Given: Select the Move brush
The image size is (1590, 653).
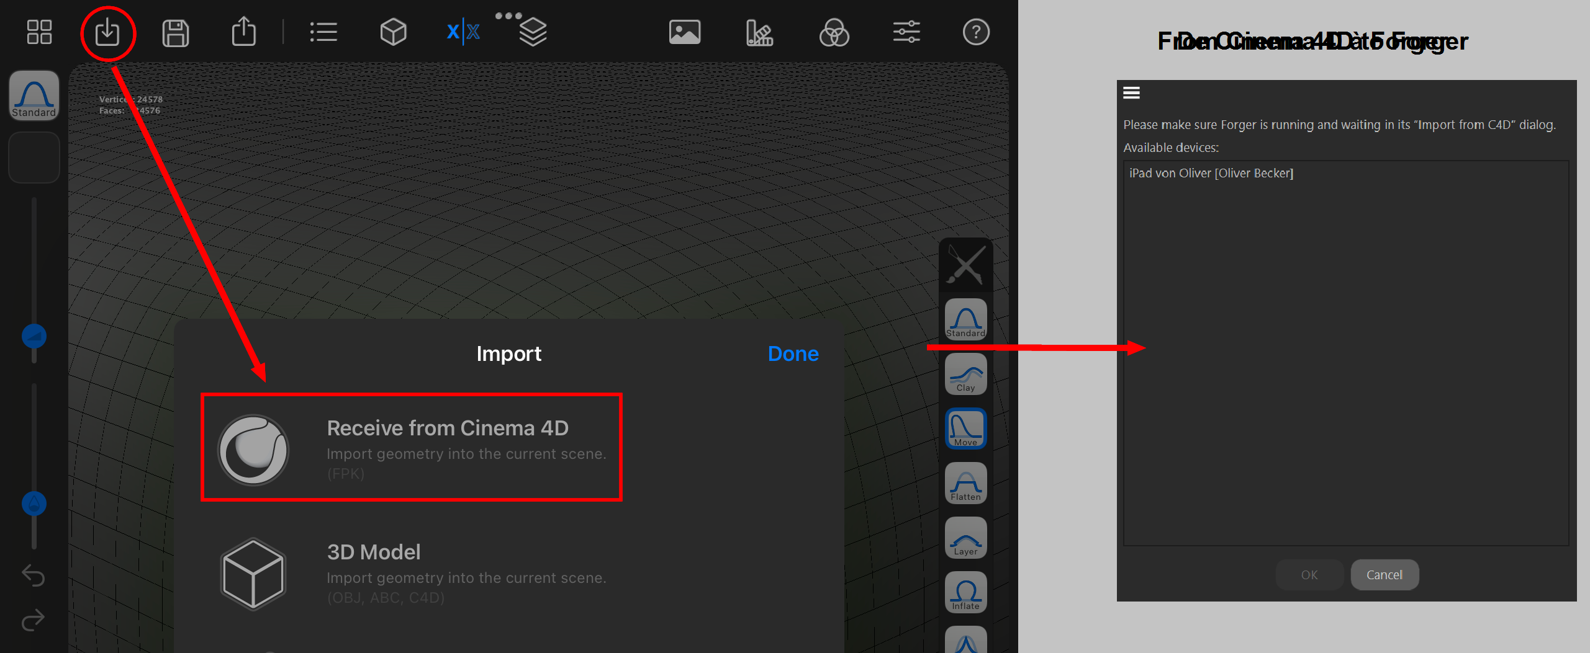Looking at the screenshot, I should pos(966,429).
